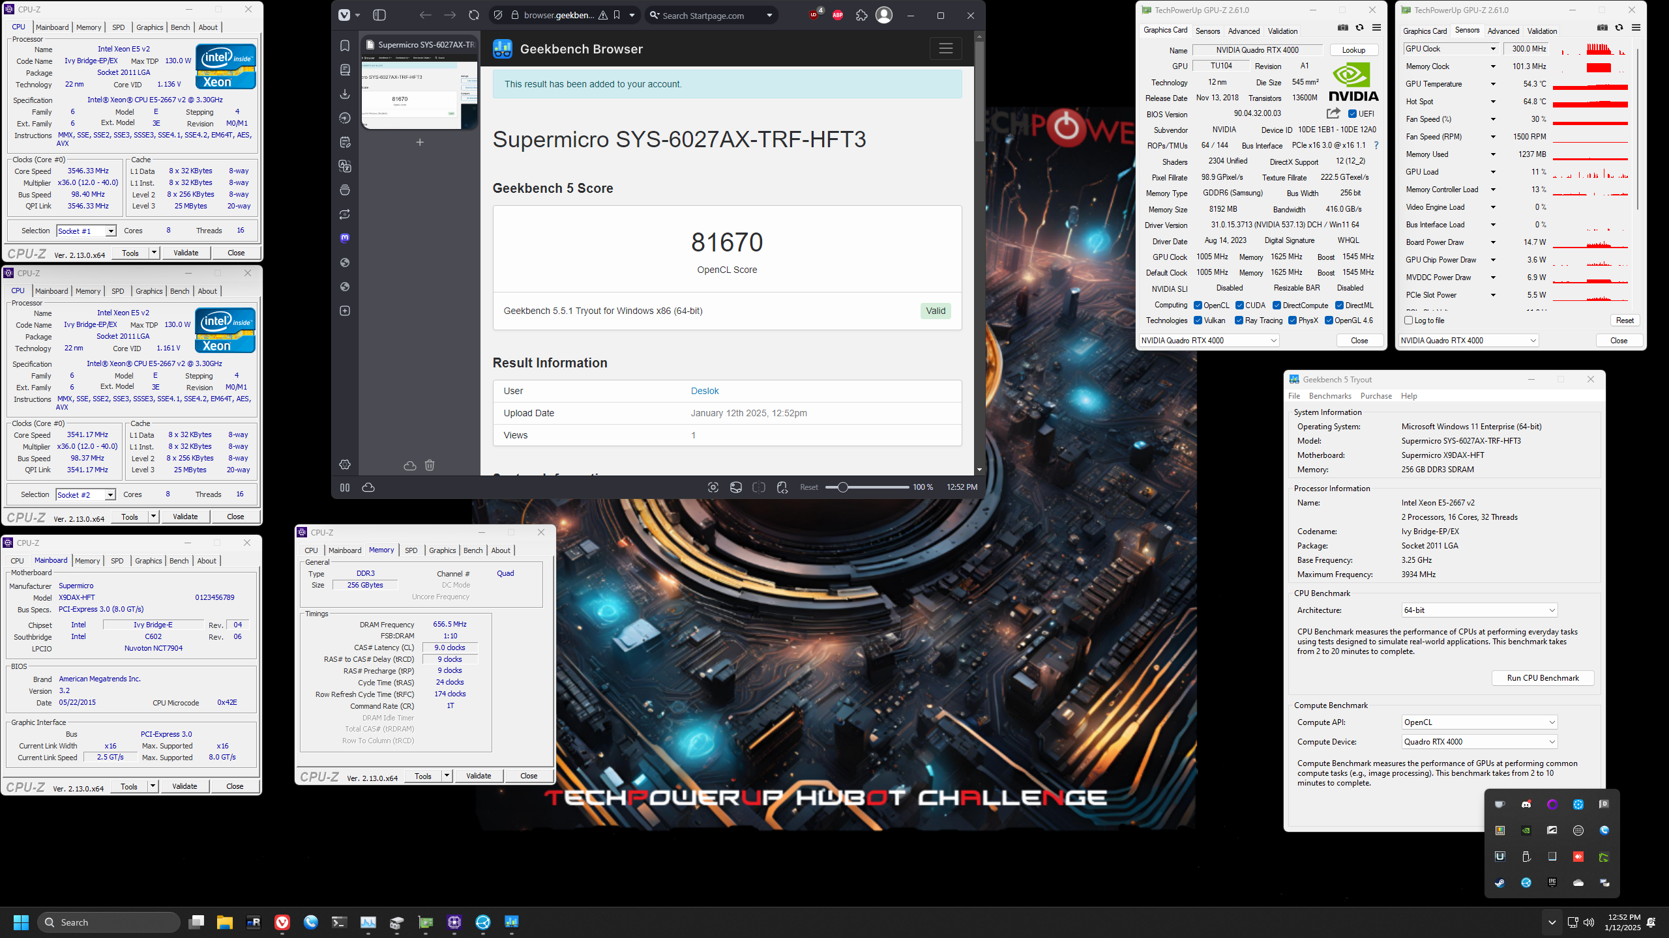
Task: Open Socket #2 selection dropdown in CPU-Z
Action: [85, 495]
